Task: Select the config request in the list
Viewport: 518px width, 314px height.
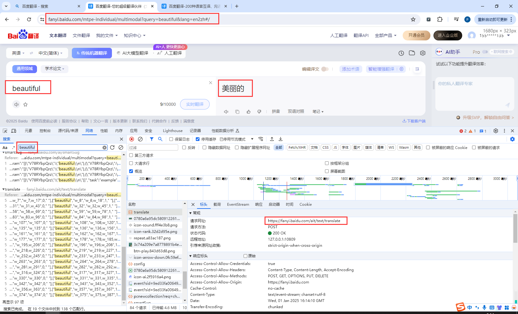Action: [x=154, y=264]
